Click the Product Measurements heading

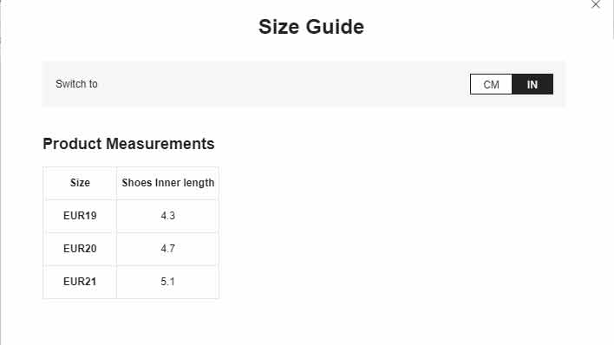128,144
